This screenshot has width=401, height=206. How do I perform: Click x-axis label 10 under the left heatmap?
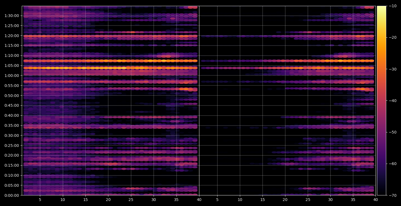[x=63, y=200]
